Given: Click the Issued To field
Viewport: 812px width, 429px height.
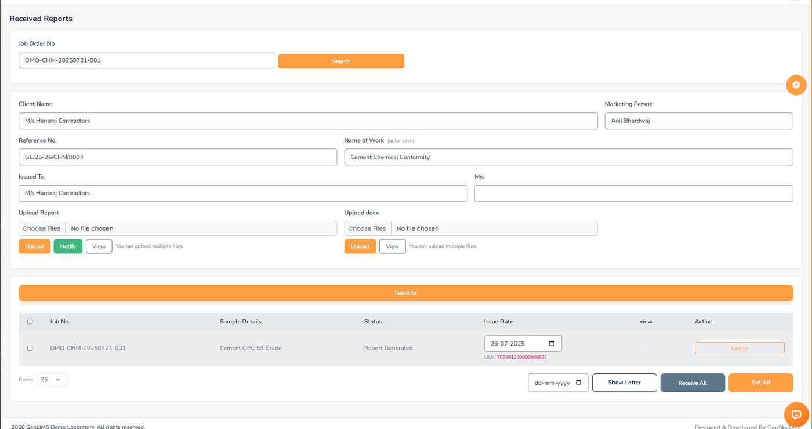Looking at the screenshot, I should pyautogui.click(x=243, y=194).
